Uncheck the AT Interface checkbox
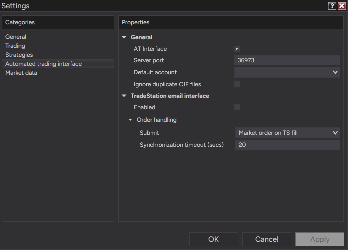 coord(237,49)
